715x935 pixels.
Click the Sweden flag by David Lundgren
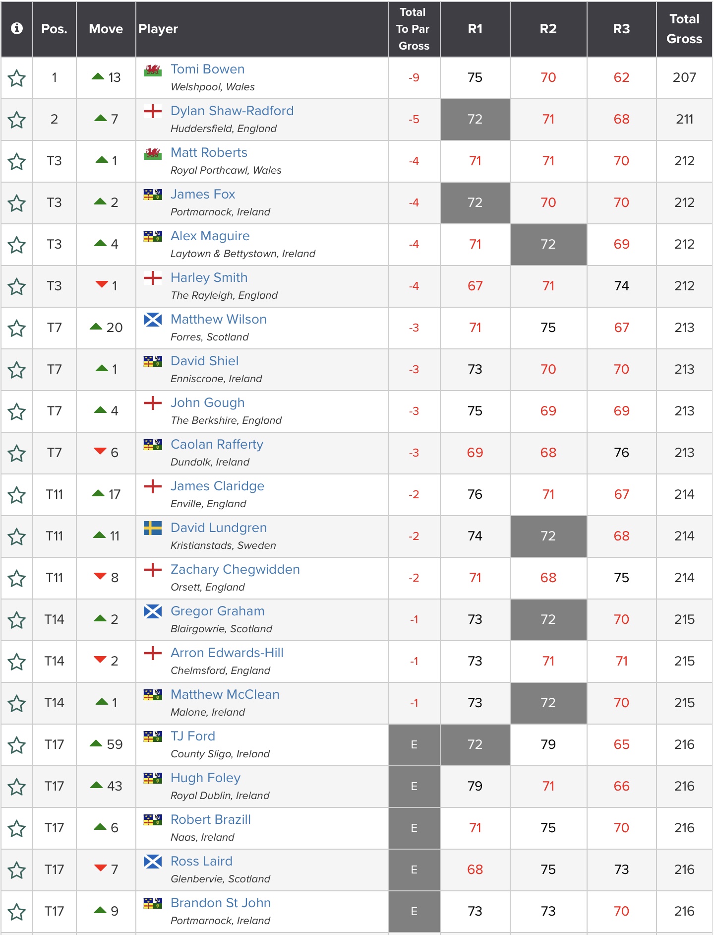click(x=153, y=528)
